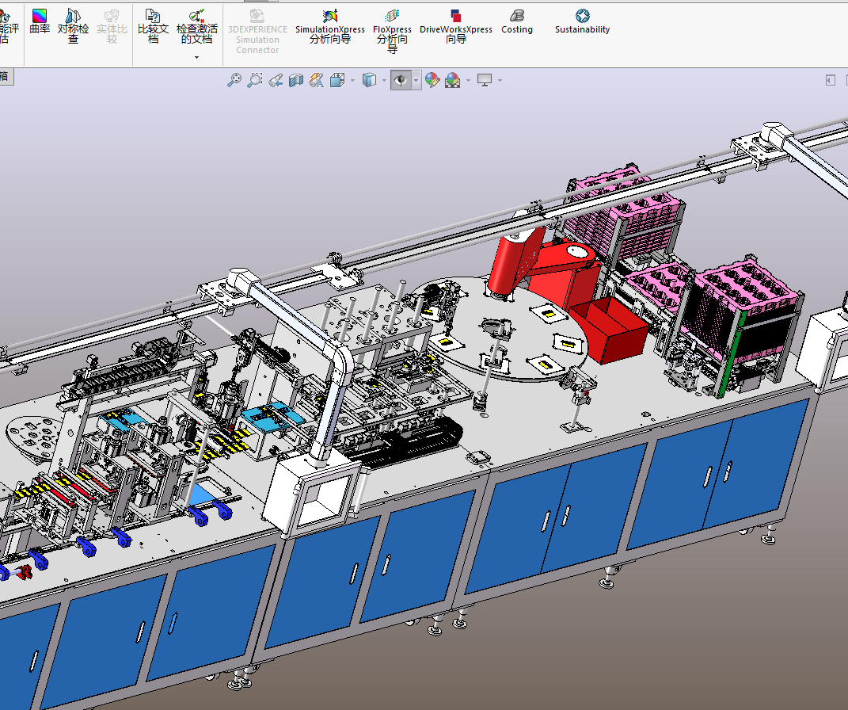Expand the Display Style dropdown arrow

point(384,81)
